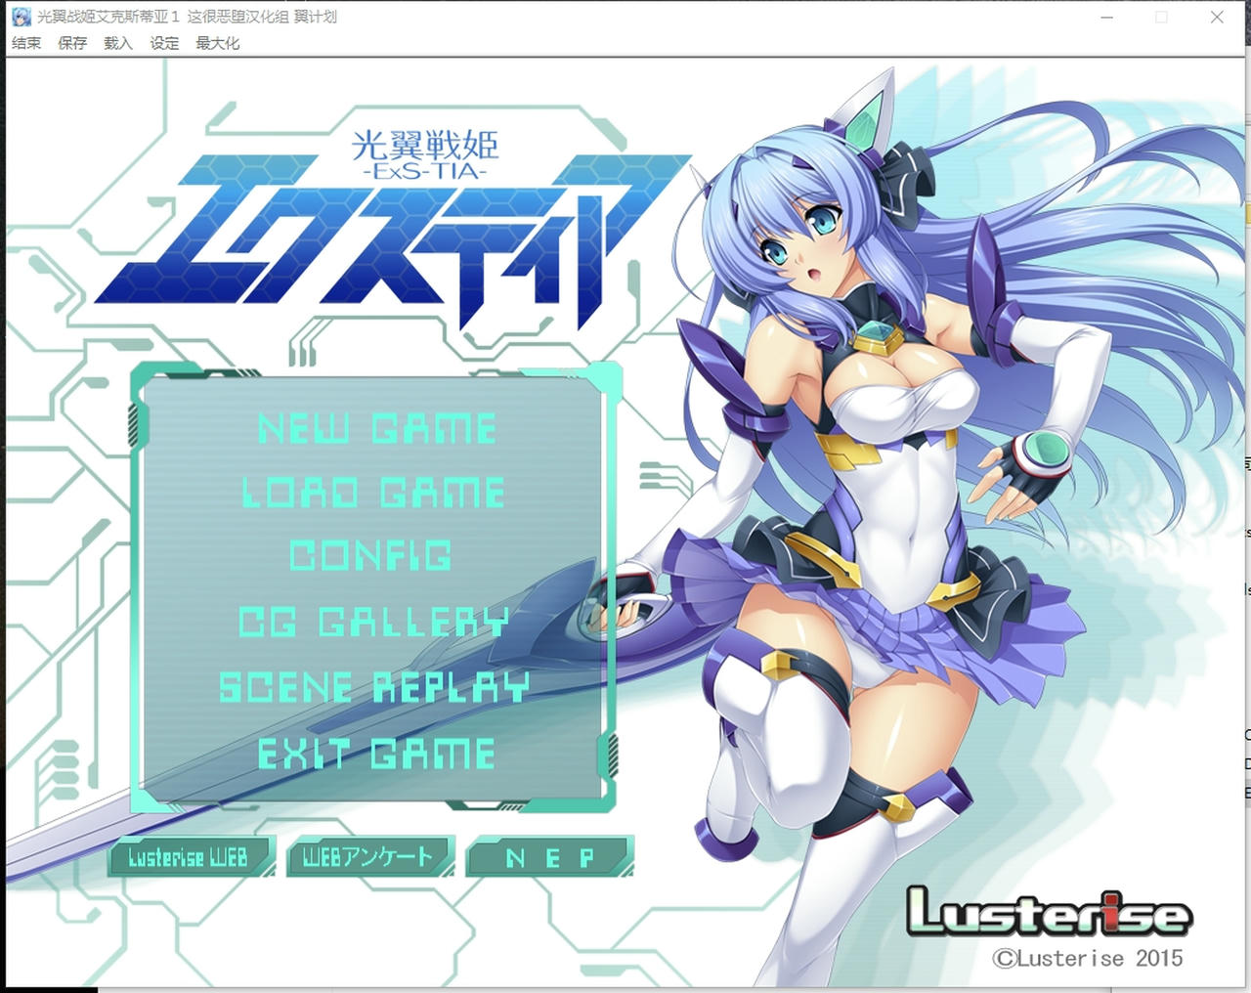Open the CONFIG options
Screen dimensions: 1251x993
[371, 557]
